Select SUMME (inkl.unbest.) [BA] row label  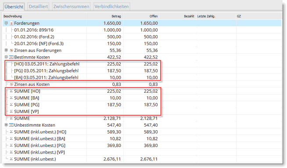(x=40, y=139)
